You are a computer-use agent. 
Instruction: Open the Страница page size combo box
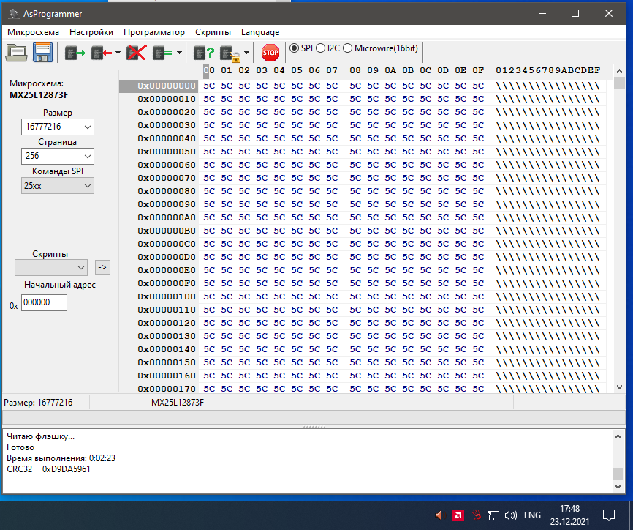click(58, 156)
